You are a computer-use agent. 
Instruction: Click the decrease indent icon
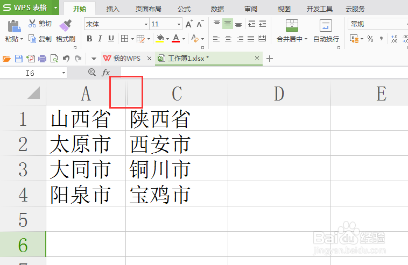click(x=251, y=24)
